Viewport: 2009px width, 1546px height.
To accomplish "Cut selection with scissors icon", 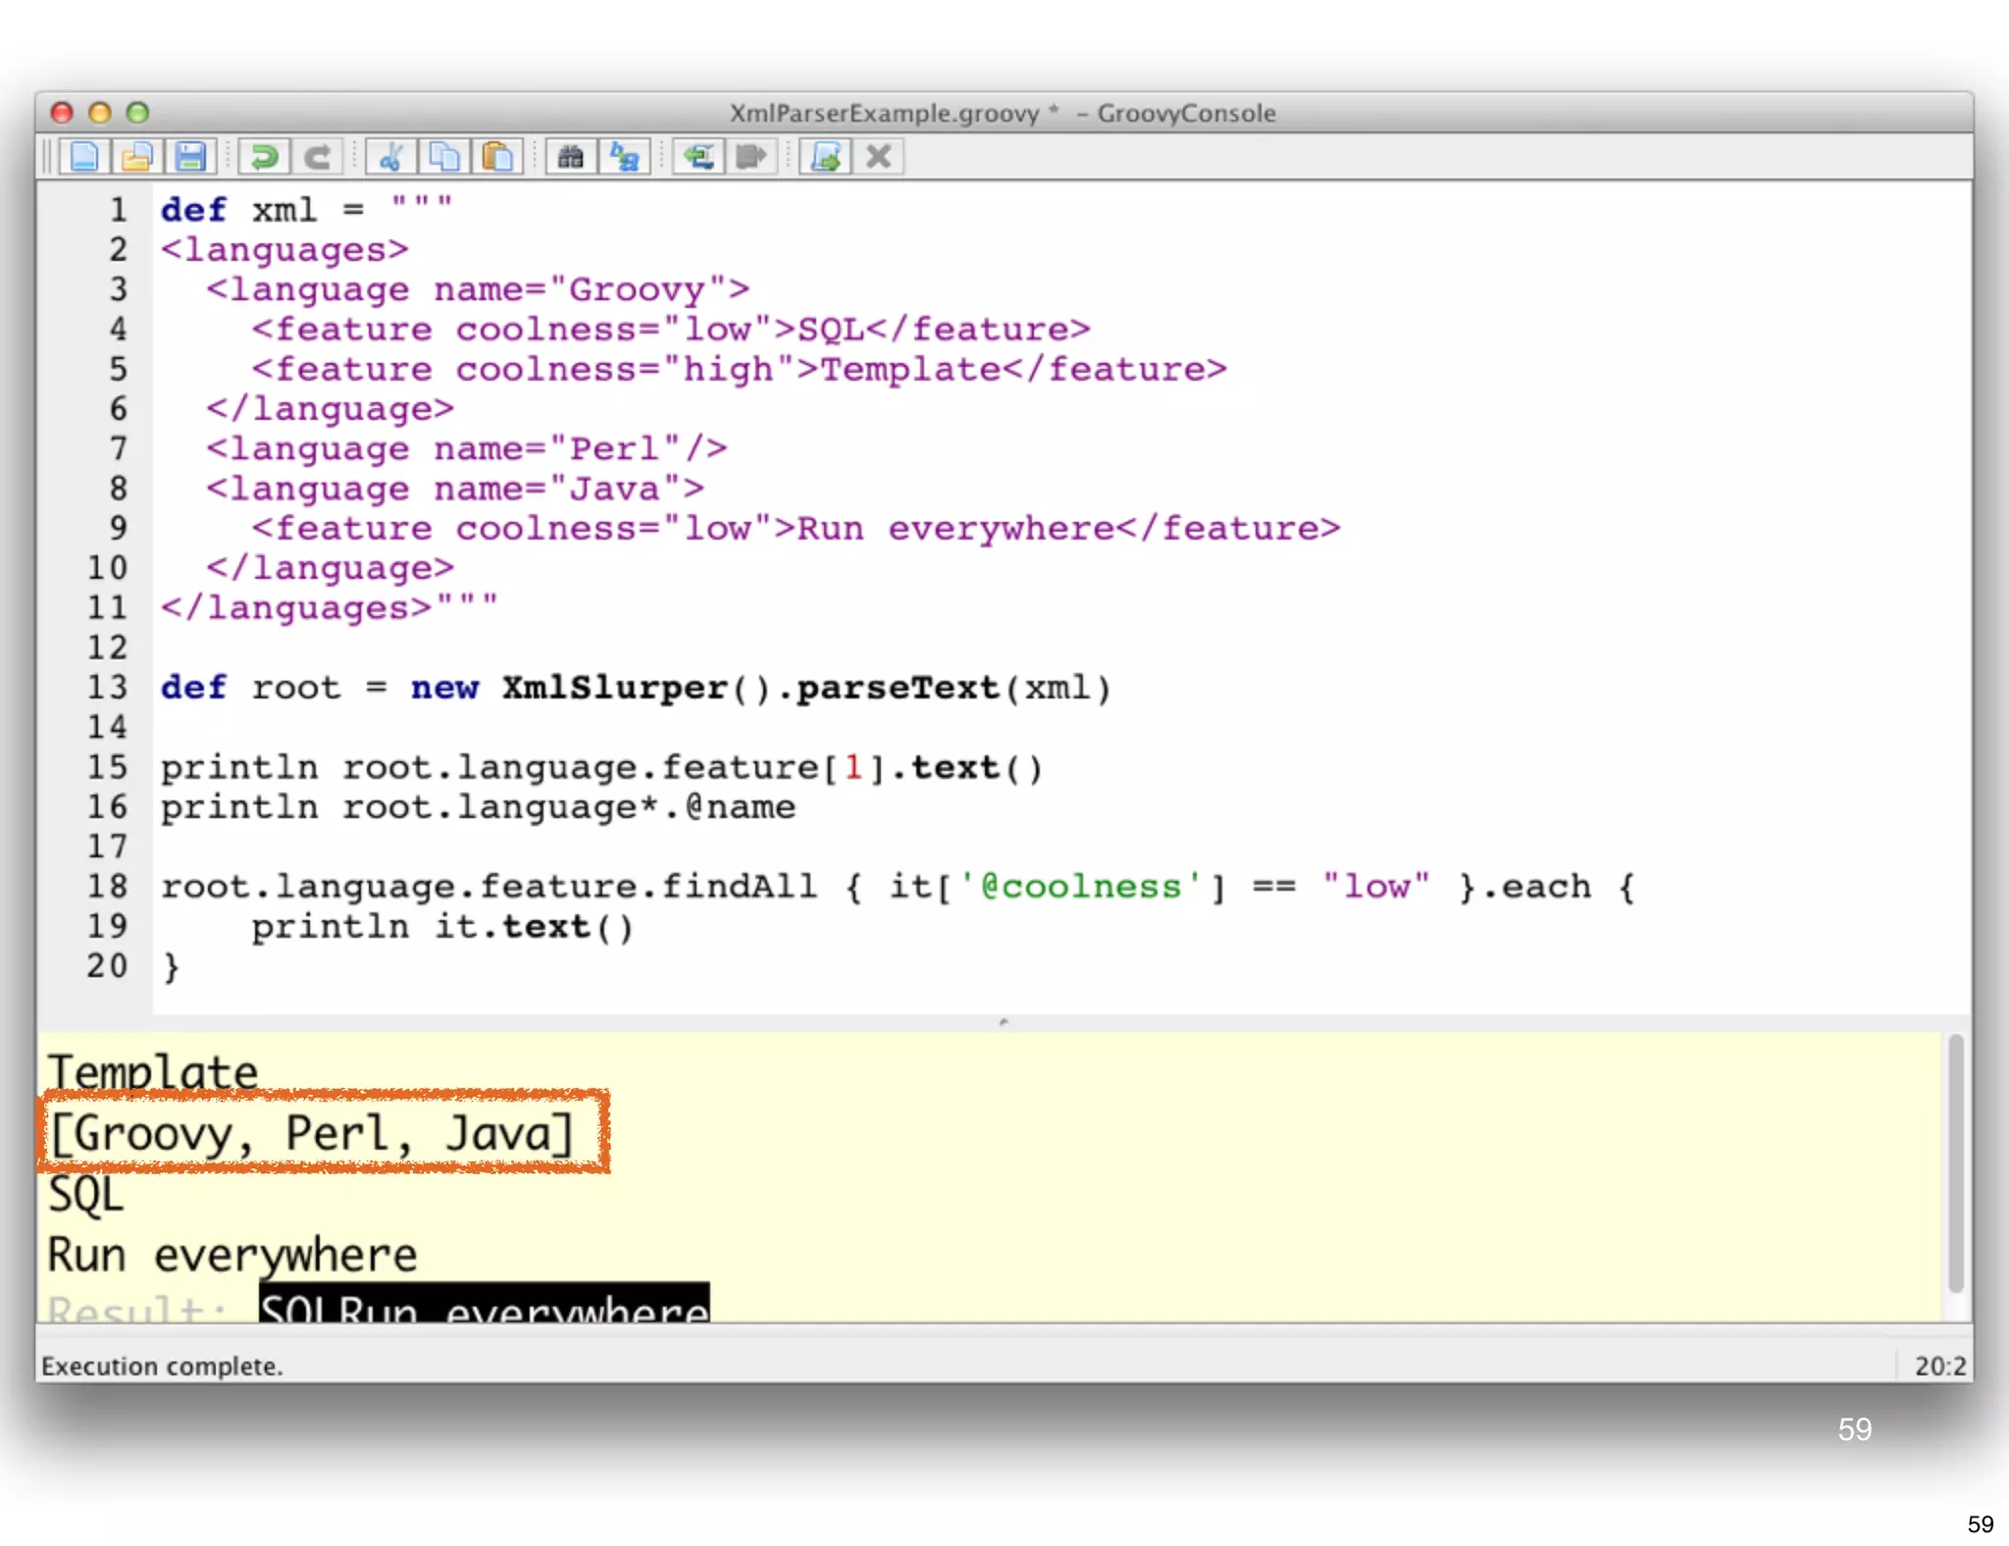I will click(x=391, y=157).
